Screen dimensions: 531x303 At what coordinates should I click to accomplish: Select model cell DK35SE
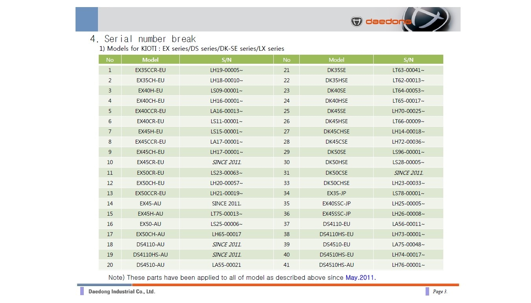click(x=336, y=70)
